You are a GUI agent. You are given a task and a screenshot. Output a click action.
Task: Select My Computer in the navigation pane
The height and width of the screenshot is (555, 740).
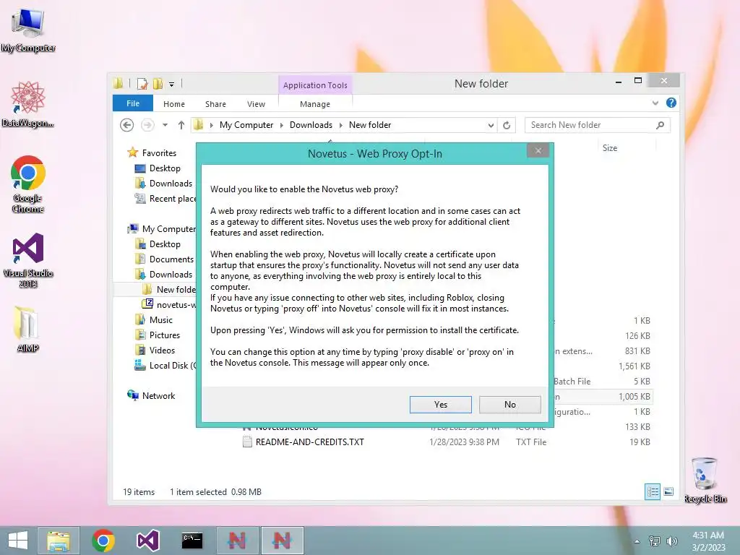click(x=161, y=229)
